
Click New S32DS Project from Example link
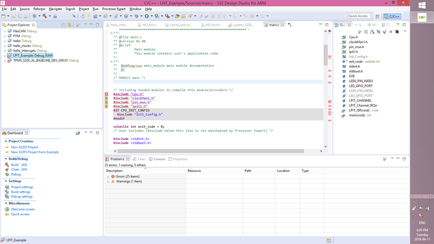click(35, 152)
